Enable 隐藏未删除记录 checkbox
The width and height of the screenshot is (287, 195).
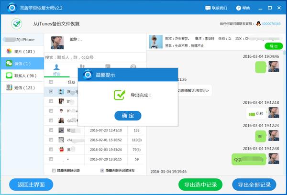tap(54, 171)
